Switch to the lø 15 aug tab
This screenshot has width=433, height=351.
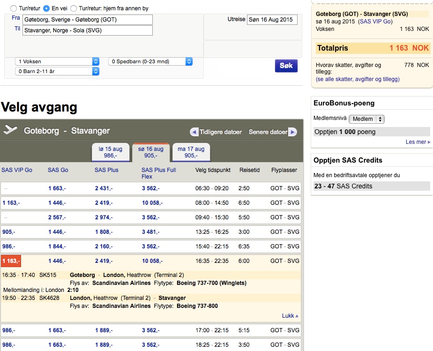point(110,152)
